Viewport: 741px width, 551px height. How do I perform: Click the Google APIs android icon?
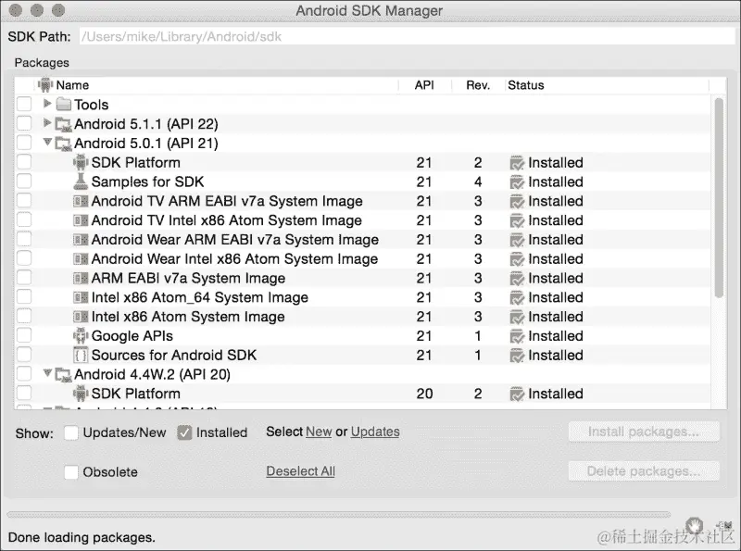click(x=81, y=336)
